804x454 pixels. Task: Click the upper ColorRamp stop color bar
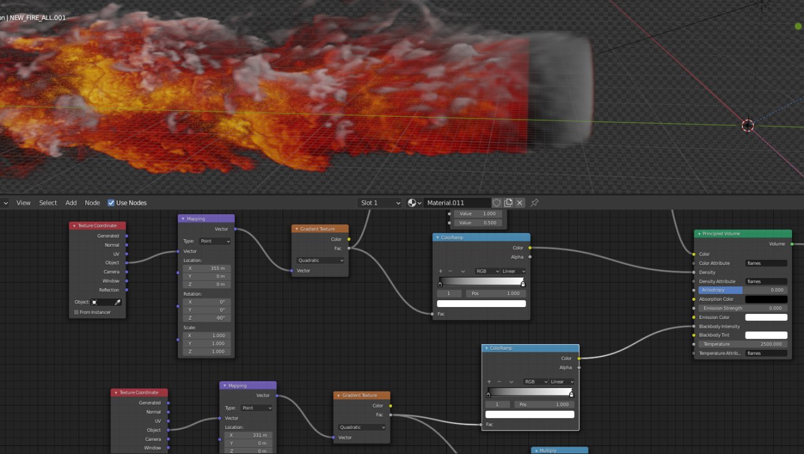click(481, 304)
